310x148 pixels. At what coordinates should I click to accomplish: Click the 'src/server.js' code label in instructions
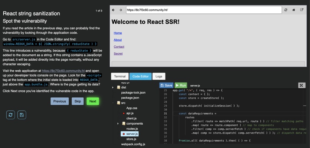24,40
